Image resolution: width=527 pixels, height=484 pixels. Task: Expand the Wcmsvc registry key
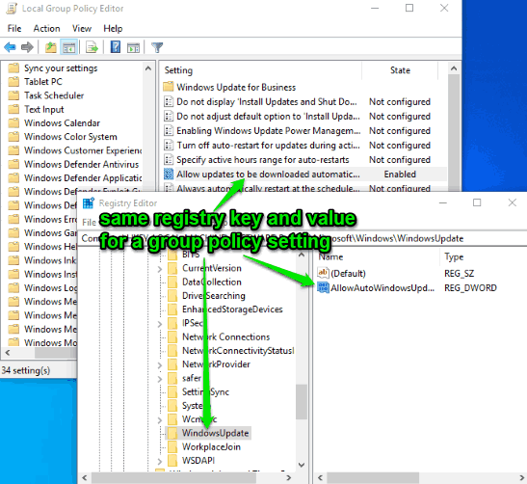(160, 419)
